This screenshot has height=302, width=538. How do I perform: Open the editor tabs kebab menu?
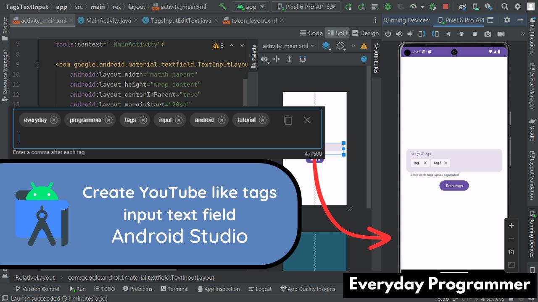(376, 21)
